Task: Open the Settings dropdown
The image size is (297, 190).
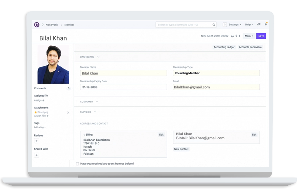Action: click(x=235, y=25)
